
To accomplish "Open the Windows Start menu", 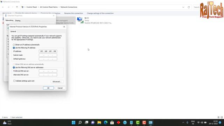I will (73, 122).
